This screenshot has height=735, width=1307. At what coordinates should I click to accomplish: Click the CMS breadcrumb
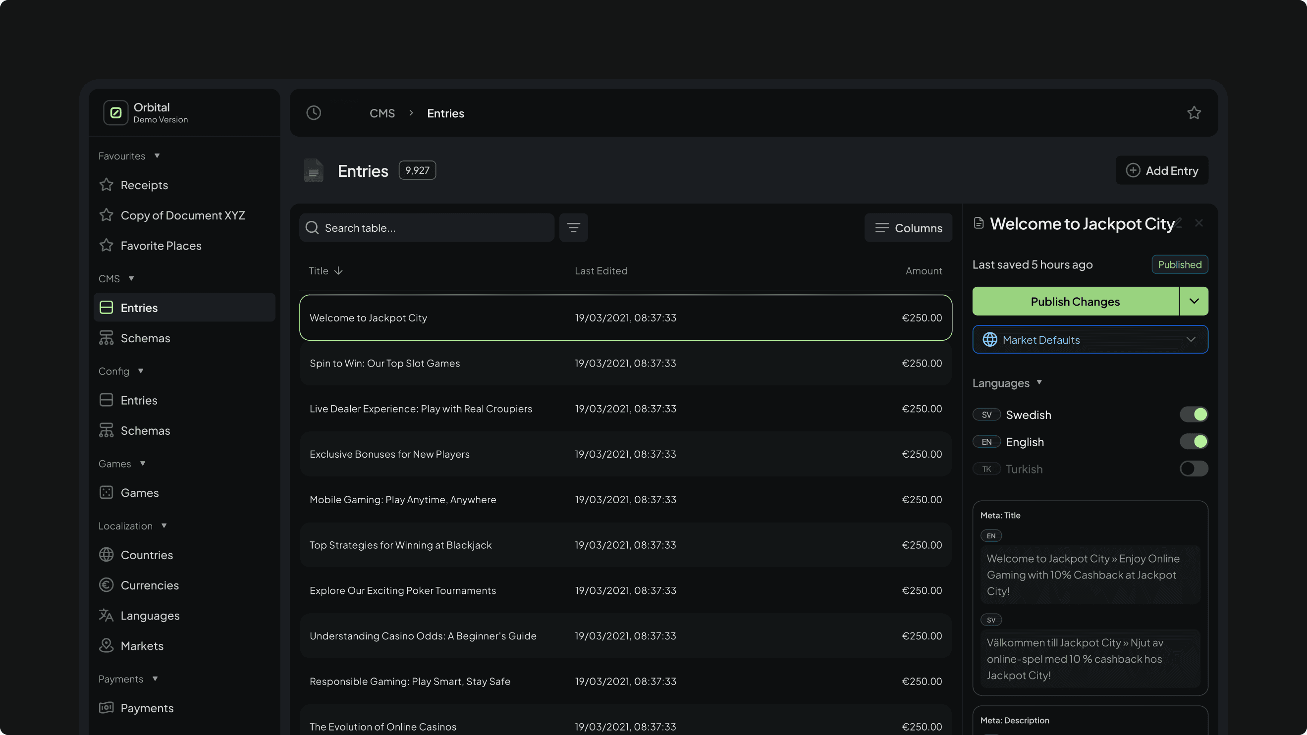381,113
